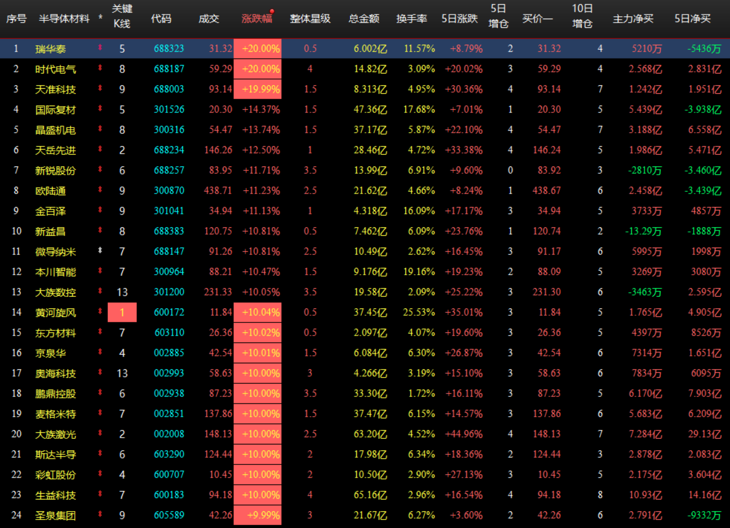Click 5-day net buy -9332万
The image size is (730, 528).
[705, 515]
